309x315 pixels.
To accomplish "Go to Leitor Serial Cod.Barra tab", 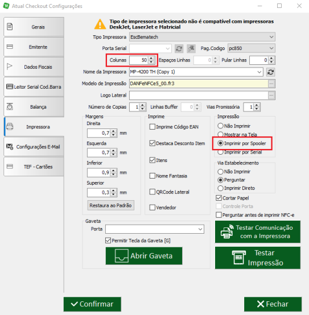I will 34,87.
